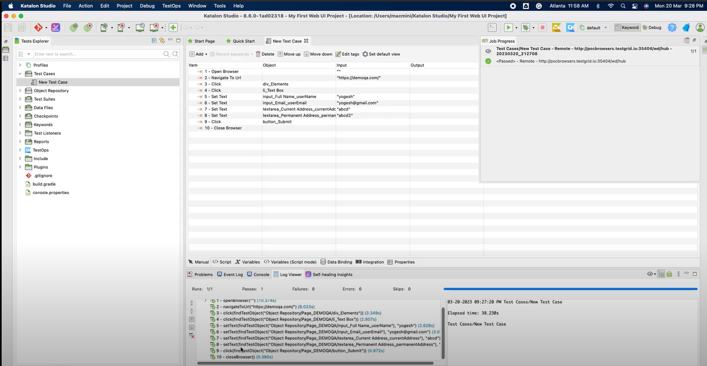Collapse all in Tests Explorer header
Screen dimensions: 707x366
point(154,40)
